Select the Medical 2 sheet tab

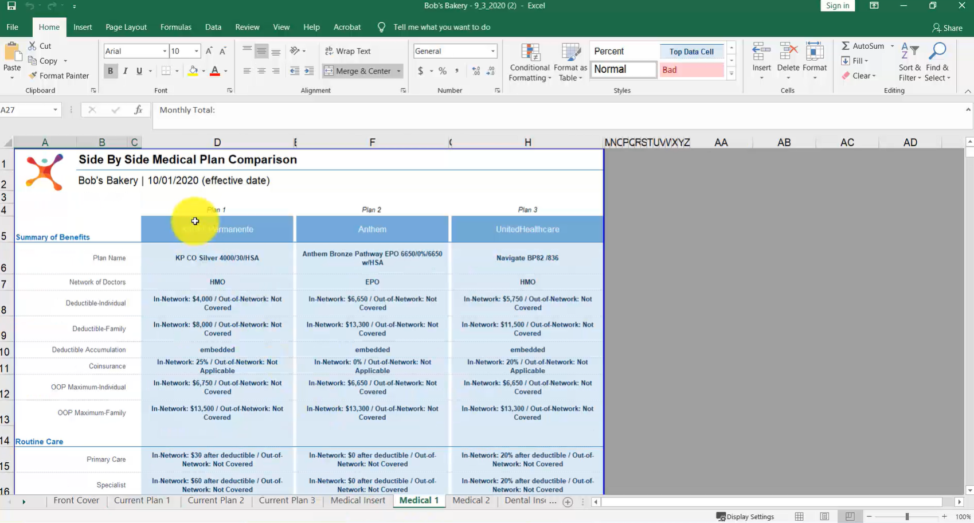tap(471, 500)
